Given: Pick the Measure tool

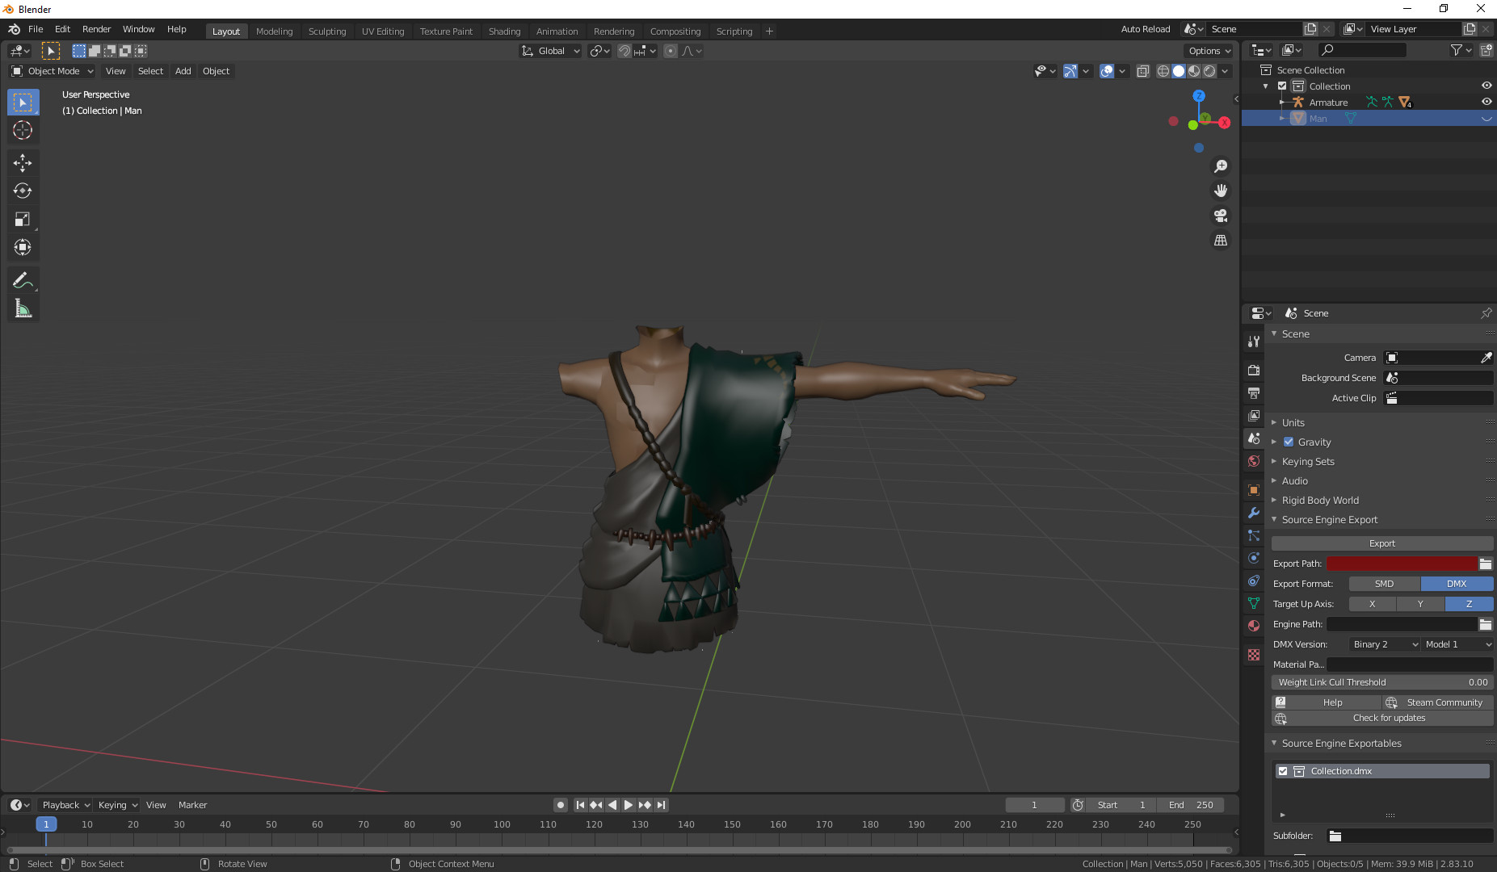Looking at the screenshot, I should click(x=23, y=308).
